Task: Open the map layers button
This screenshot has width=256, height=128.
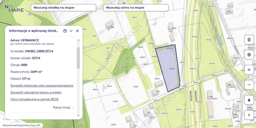Action: click(x=249, y=40)
